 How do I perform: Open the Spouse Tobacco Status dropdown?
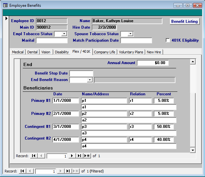pyautogui.click(x=131, y=34)
